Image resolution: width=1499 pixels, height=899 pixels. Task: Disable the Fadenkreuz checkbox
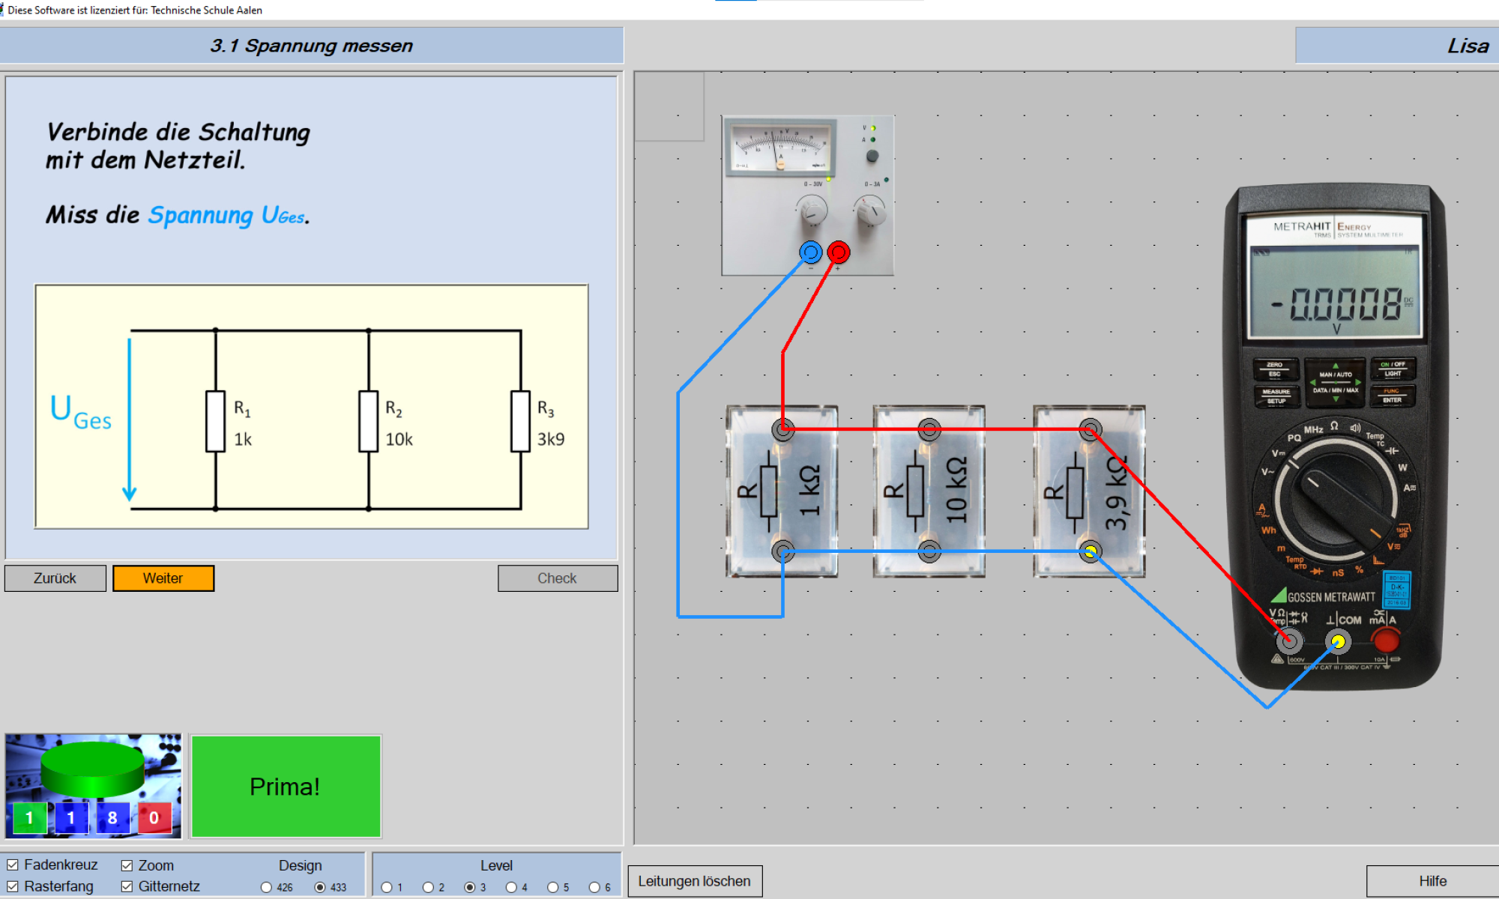(13, 865)
